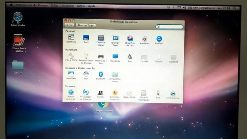247x139 pixels.
Task: Open the Contas preference pane
Action: click(100, 94)
